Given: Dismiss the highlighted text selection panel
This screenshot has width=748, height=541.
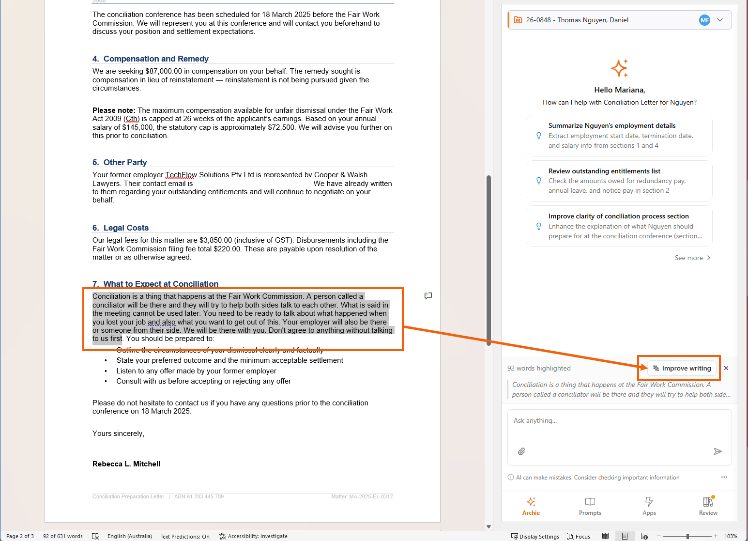Looking at the screenshot, I should pyautogui.click(x=726, y=368).
